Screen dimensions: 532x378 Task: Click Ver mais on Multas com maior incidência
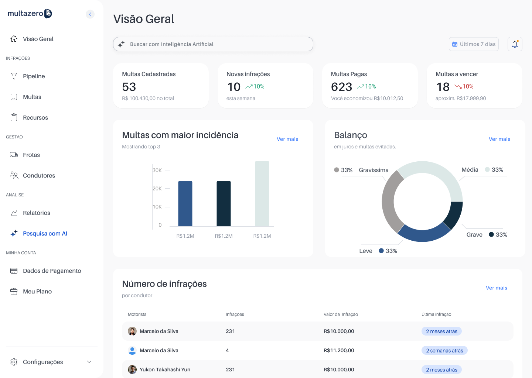point(287,139)
